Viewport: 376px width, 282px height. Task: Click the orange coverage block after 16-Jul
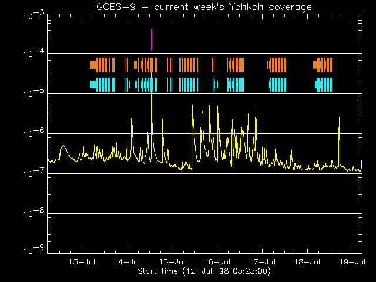pyautogui.click(x=236, y=65)
